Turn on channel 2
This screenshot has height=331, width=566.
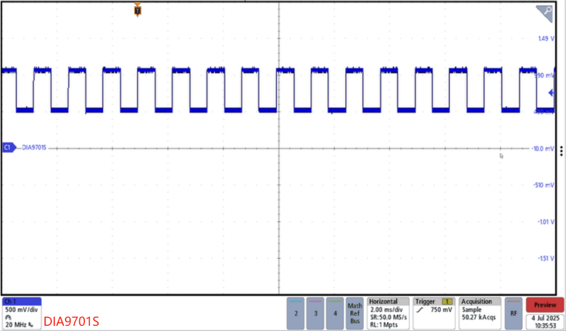pos(296,313)
